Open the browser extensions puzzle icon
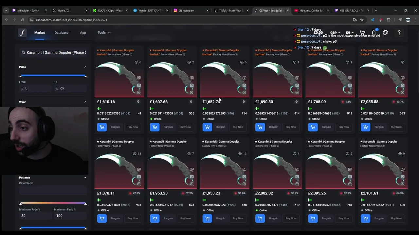This screenshot has height=235, width=419. pos(389,20)
